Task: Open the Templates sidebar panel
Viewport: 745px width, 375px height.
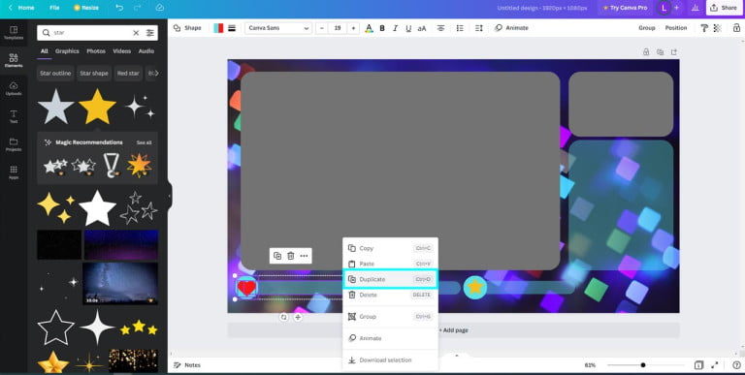Action: point(14,33)
